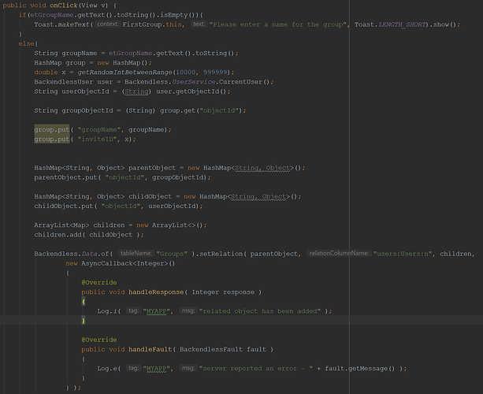Viewport: 483px width, 394px height.
Task: Click parentObject.put call
Action: coord(65,177)
